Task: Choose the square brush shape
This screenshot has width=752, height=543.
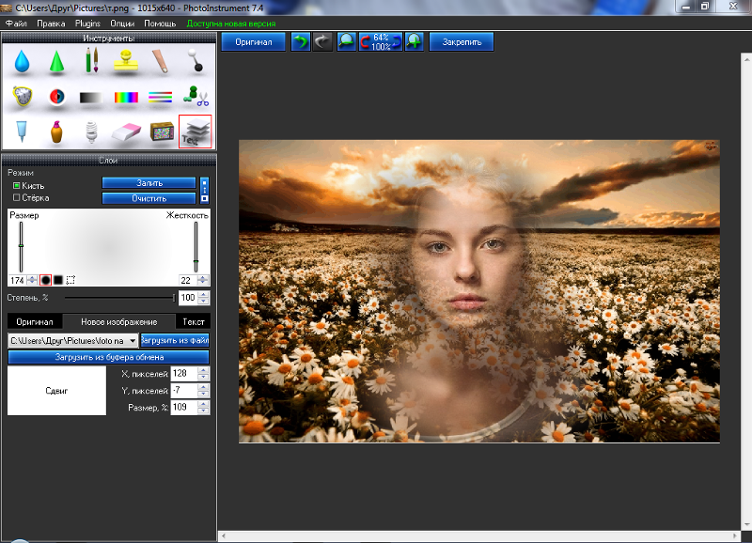Action: pyautogui.click(x=58, y=280)
